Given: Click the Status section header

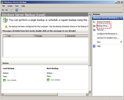Looking at the screenshot, I should point(45,63).
